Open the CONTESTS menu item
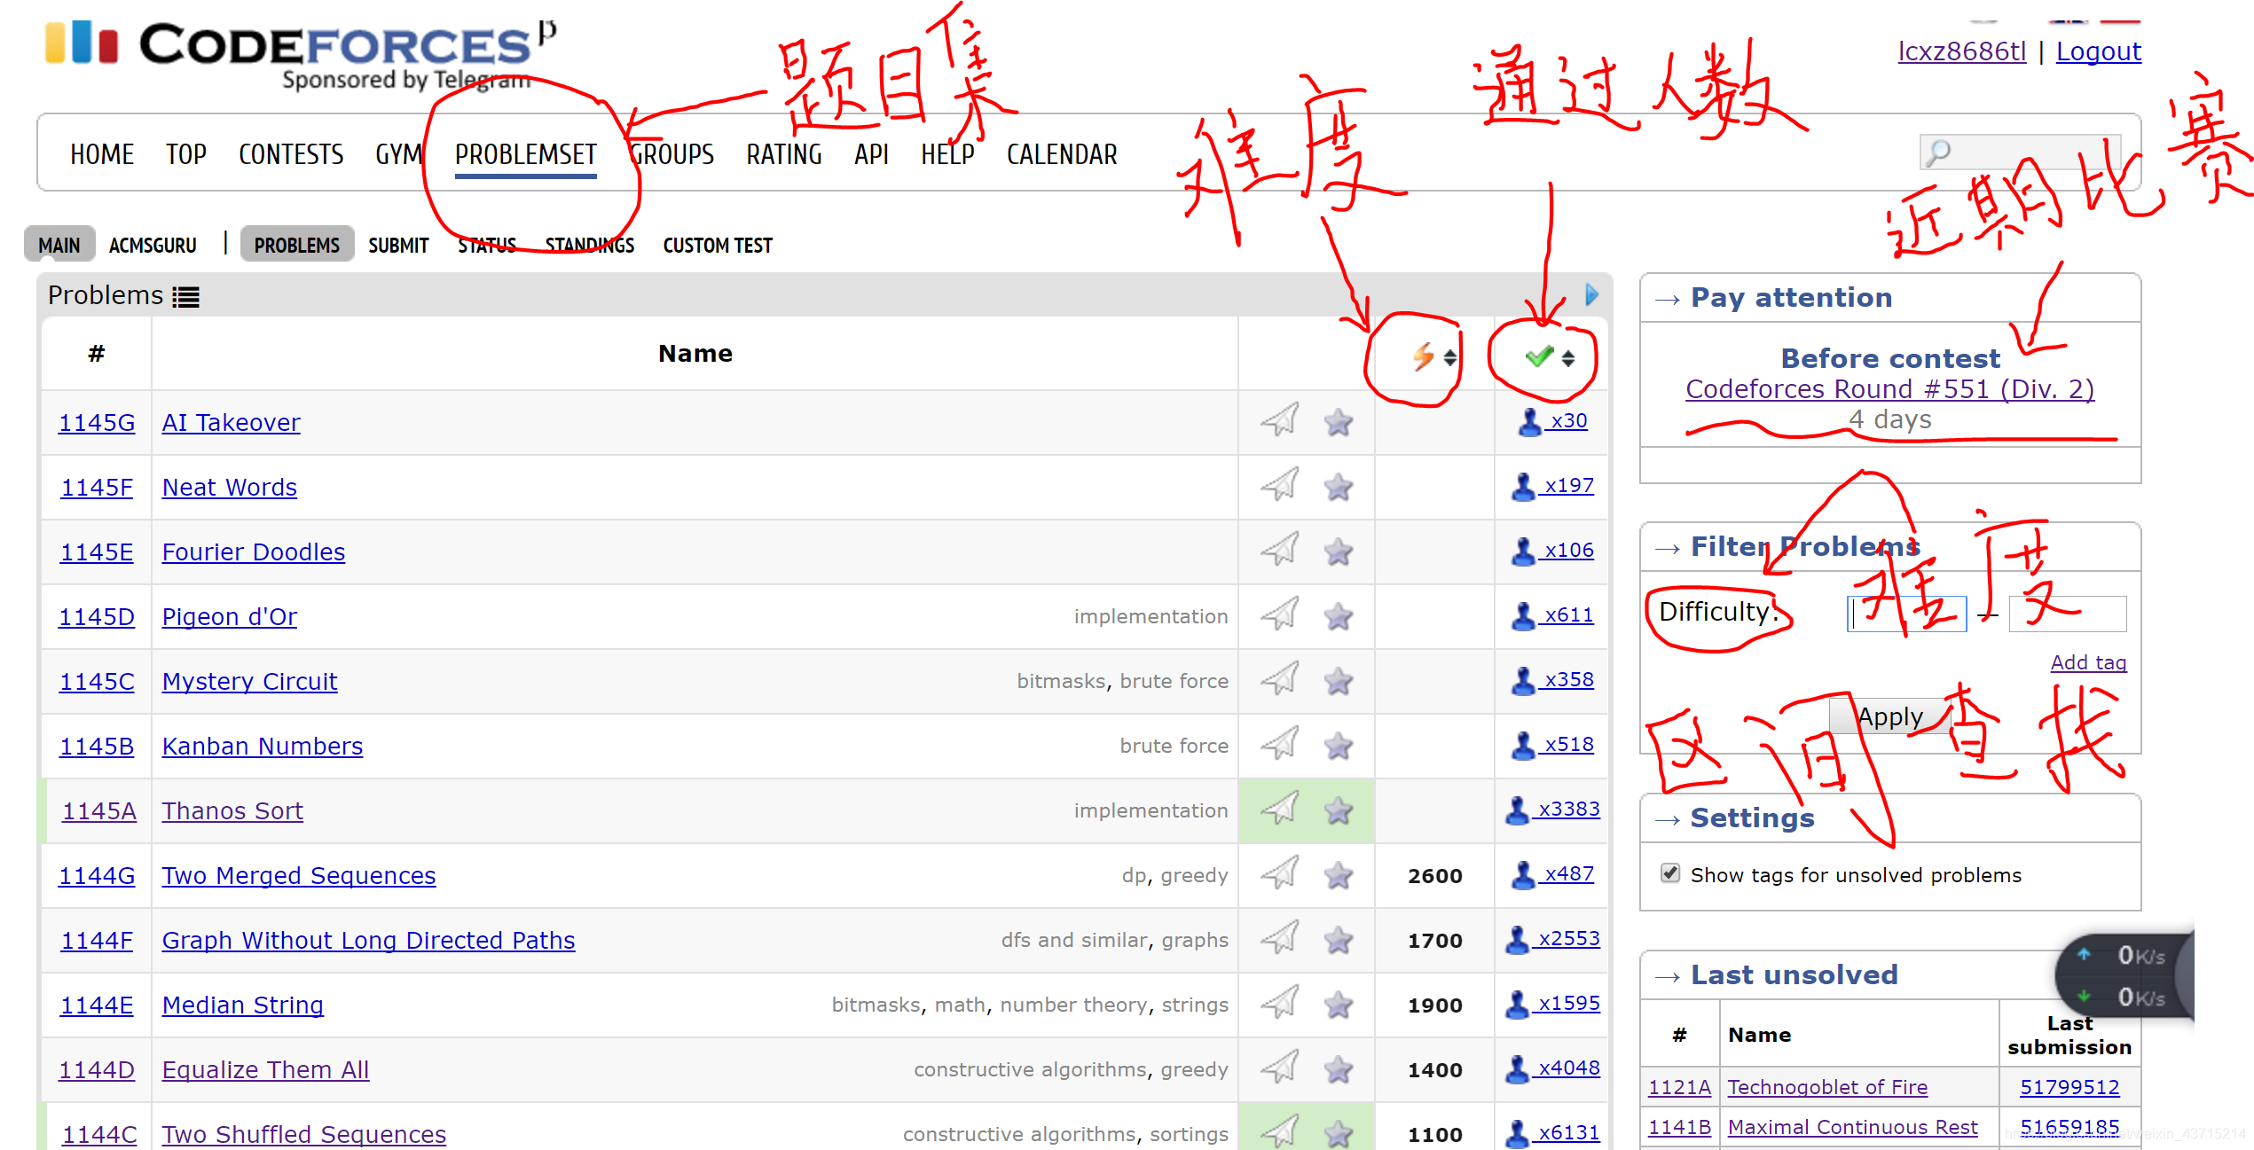The image size is (2254, 1150). 291,154
